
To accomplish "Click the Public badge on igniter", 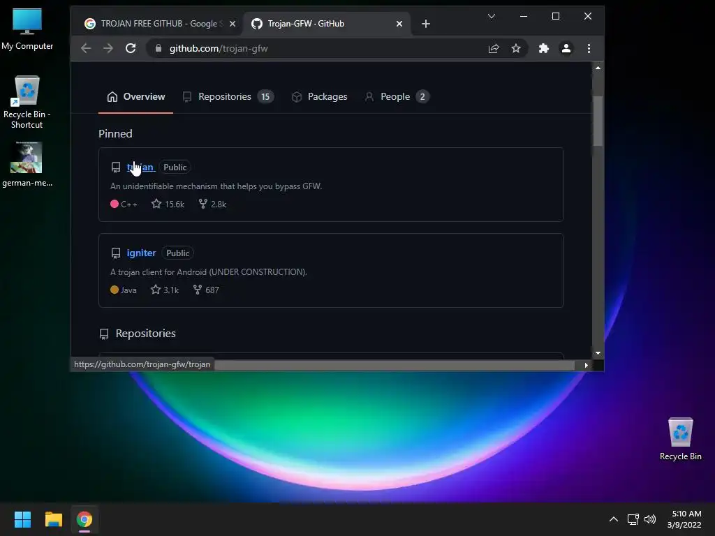I will coord(178,253).
